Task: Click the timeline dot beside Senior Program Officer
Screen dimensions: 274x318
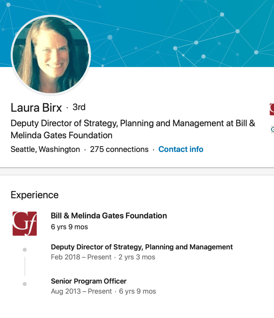Action: point(25,284)
